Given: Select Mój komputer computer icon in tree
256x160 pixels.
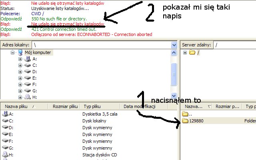Looking at the screenshot, I should point(20,52).
